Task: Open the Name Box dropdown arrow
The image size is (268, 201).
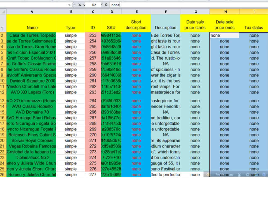Action: tap(69, 5)
